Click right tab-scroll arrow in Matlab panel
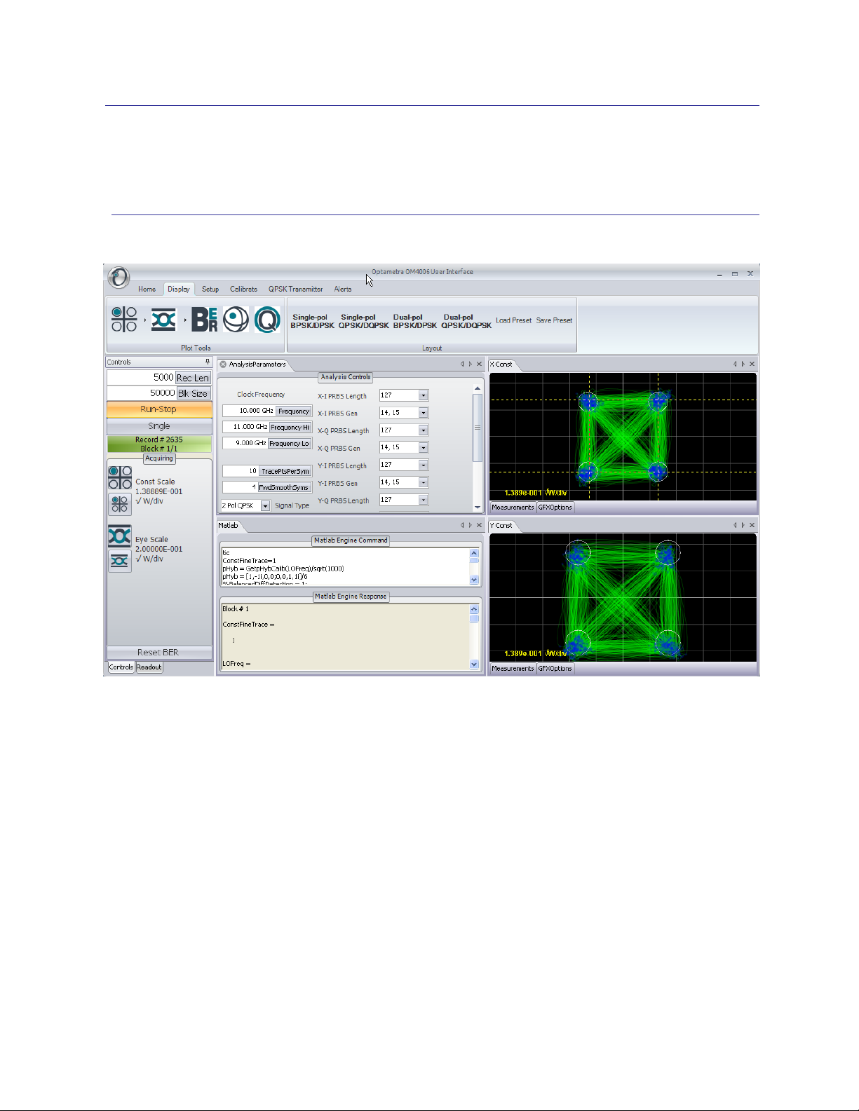This screenshot has width=859, height=1111. click(x=471, y=525)
